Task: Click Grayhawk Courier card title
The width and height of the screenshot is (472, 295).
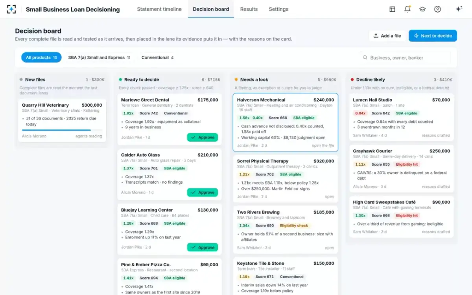Action: click(372, 151)
